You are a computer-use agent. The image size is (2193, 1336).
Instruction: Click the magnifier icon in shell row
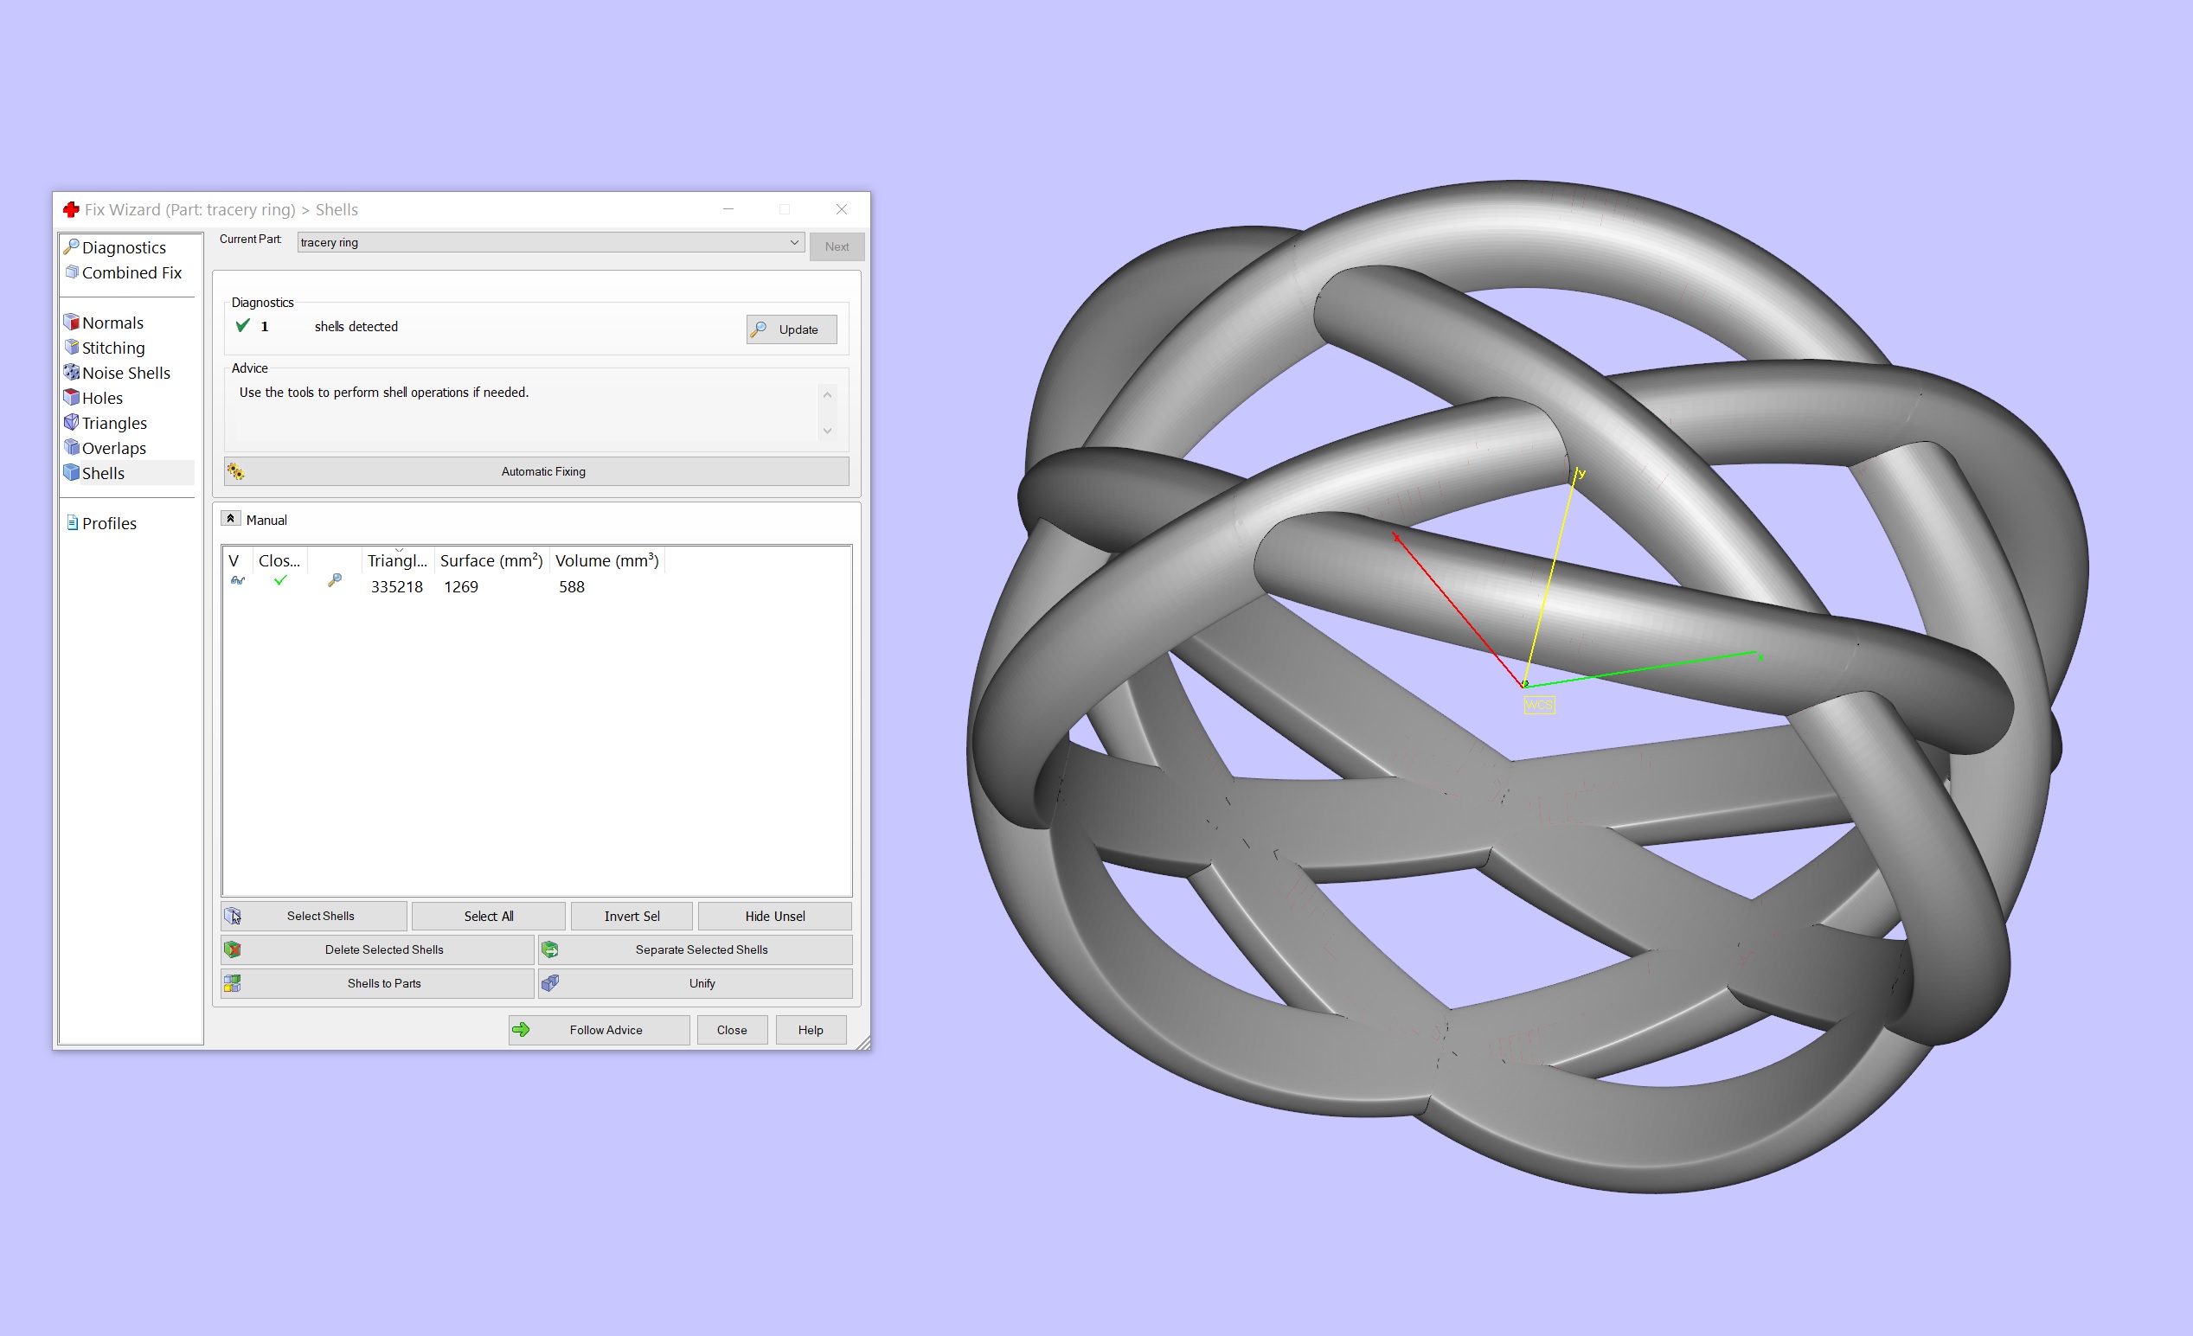335,580
